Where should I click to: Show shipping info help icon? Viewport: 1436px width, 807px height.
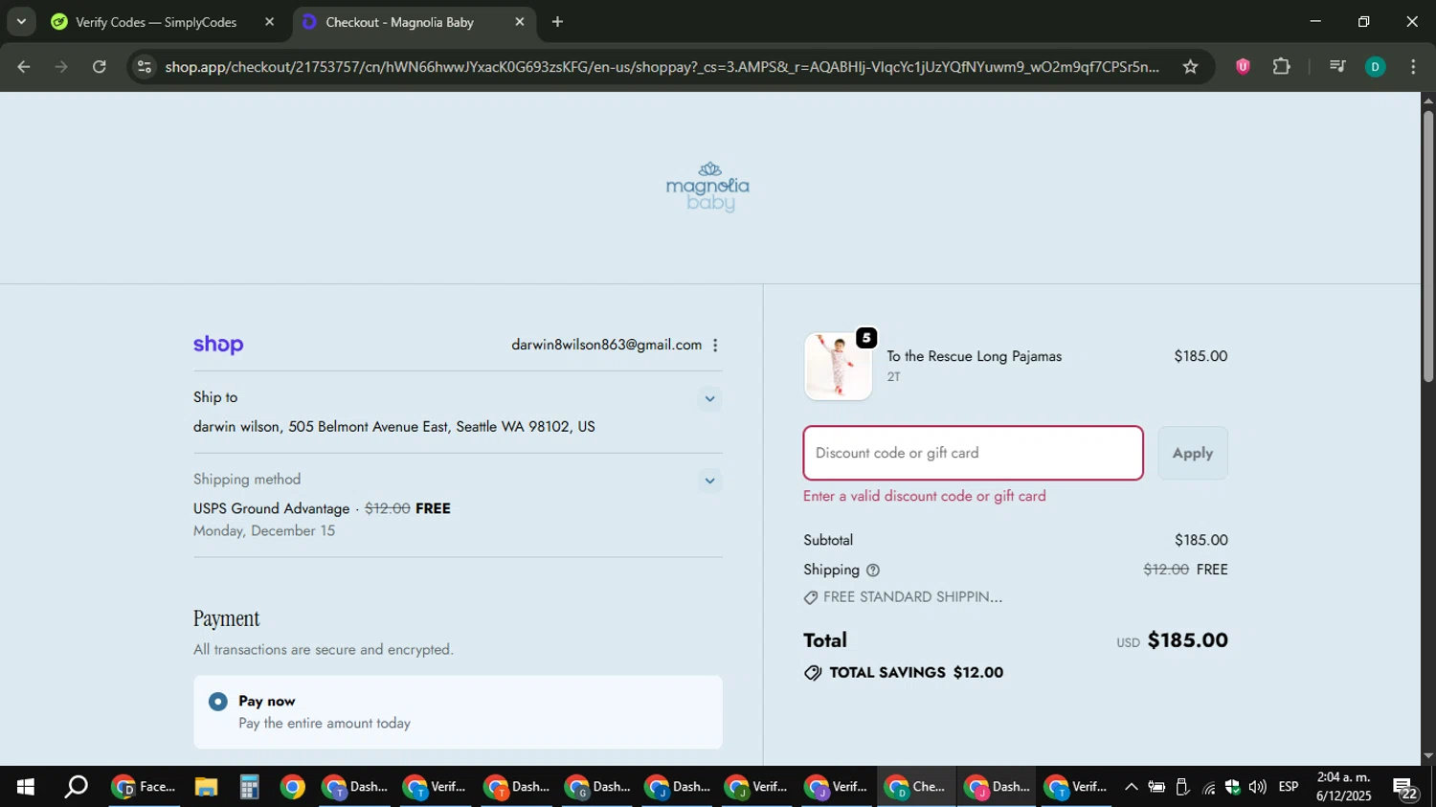(872, 571)
